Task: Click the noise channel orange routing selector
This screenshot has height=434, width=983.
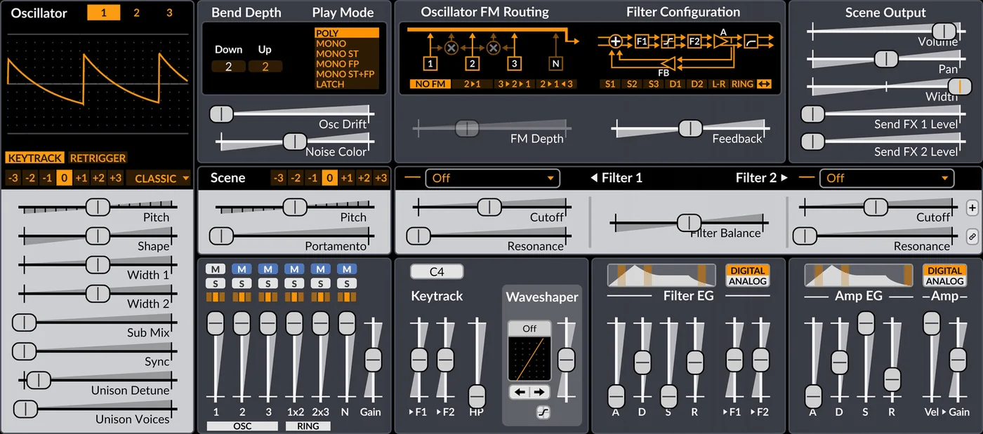Action: pyautogui.click(x=346, y=297)
